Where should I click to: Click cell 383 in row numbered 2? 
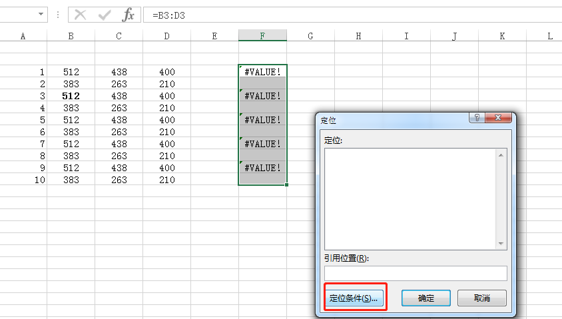pos(71,84)
